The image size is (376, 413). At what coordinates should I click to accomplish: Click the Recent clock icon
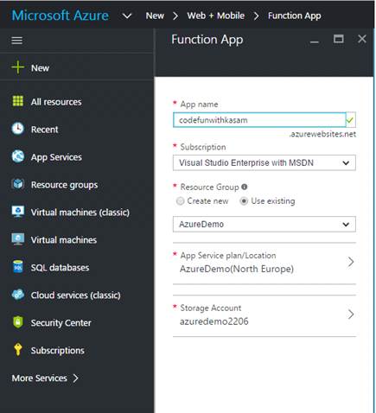pyautogui.click(x=18, y=129)
